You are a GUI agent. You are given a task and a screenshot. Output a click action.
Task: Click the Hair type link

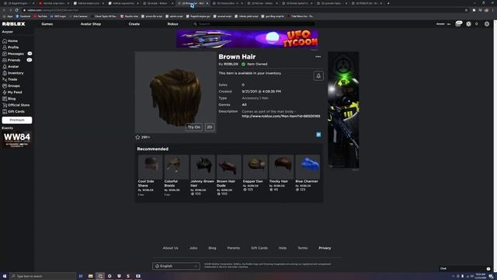(x=265, y=98)
